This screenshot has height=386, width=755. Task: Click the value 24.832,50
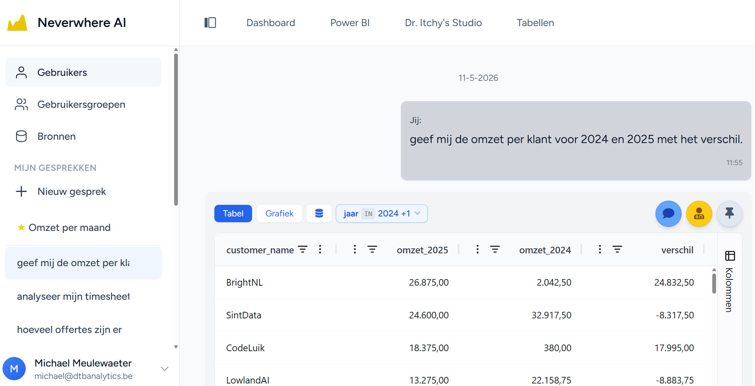[674, 282]
